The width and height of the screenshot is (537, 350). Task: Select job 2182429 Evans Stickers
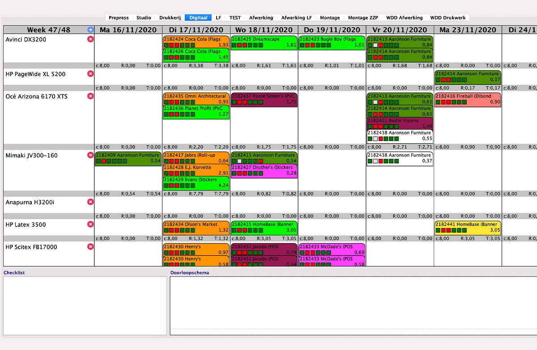click(196, 183)
